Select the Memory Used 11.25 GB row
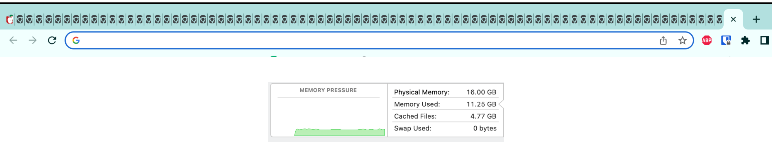 (445, 104)
